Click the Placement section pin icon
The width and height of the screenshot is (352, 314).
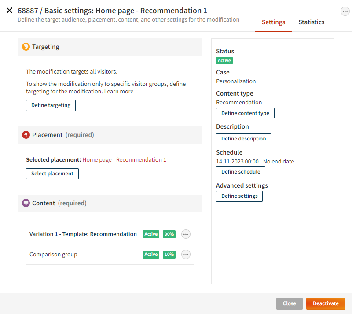(26, 135)
